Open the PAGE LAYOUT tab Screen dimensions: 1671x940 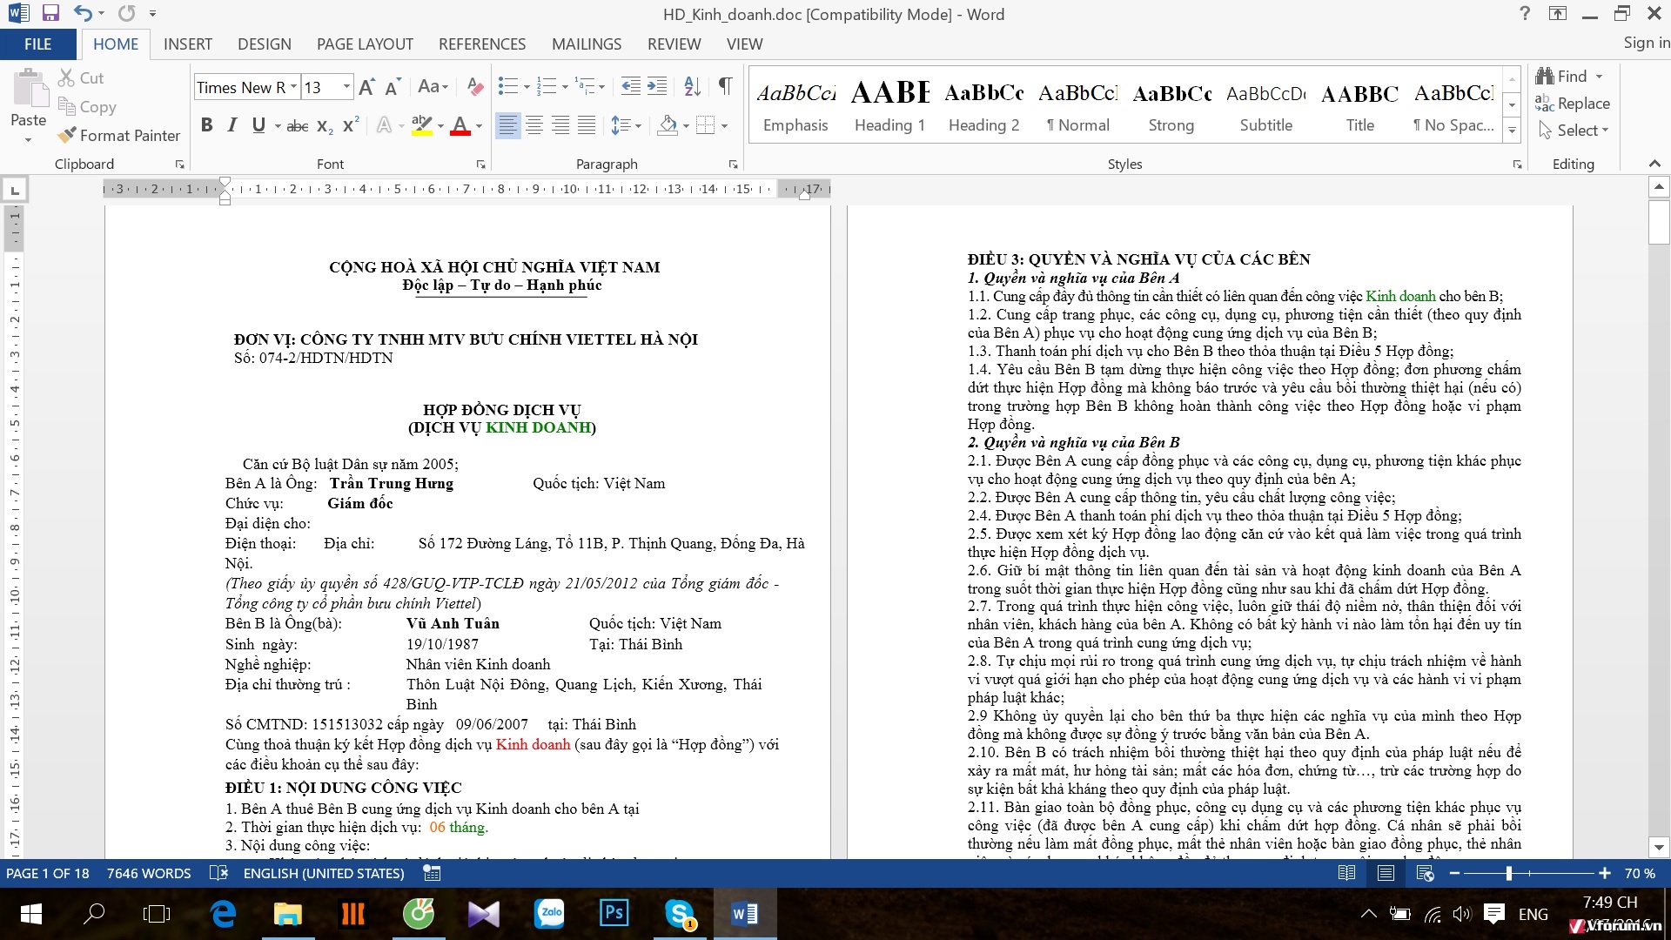click(365, 44)
